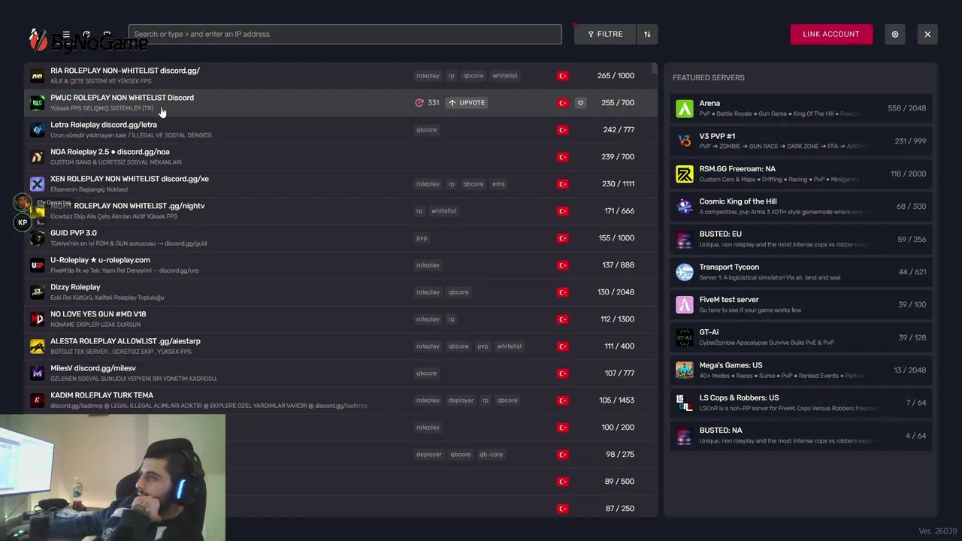
Task: Click the RIA ROLEPLAY server icon
Action: (x=37, y=76)
